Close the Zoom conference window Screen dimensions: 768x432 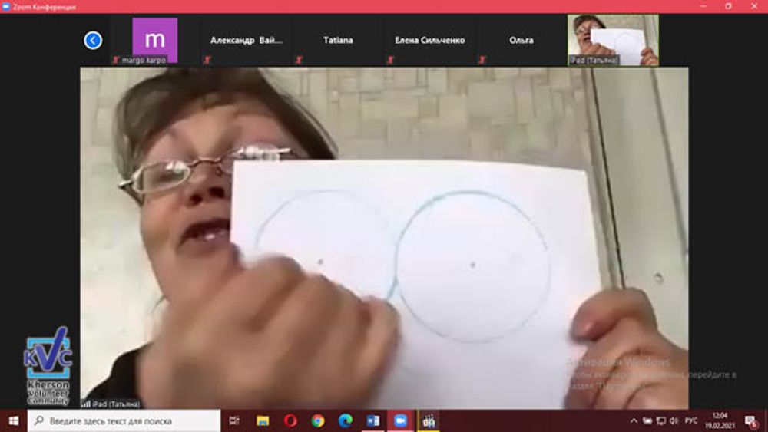pos(754,6)
